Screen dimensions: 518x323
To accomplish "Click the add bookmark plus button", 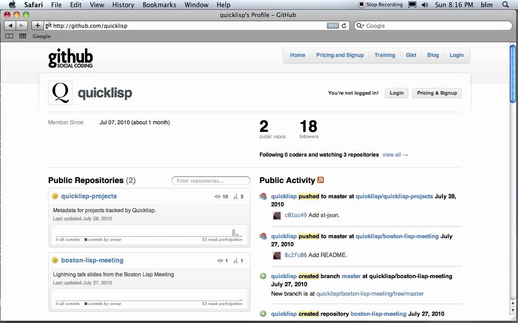I will 37,26.
